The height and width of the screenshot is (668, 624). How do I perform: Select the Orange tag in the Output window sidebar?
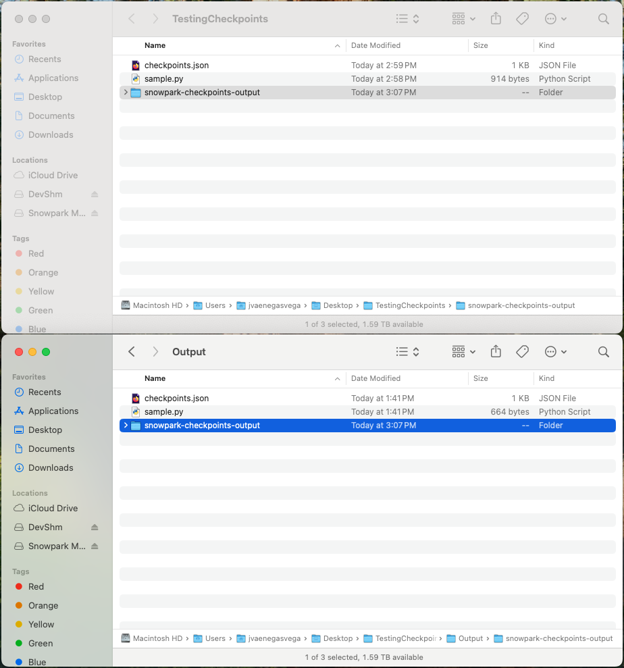point(43,606)
